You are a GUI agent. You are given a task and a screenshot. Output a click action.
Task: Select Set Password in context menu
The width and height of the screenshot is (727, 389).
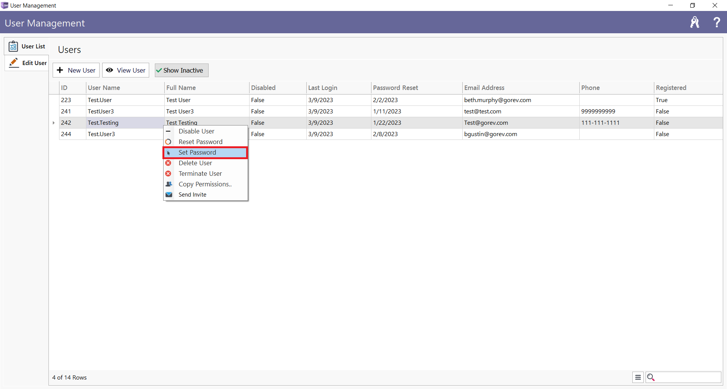click(x=206, y=152)
